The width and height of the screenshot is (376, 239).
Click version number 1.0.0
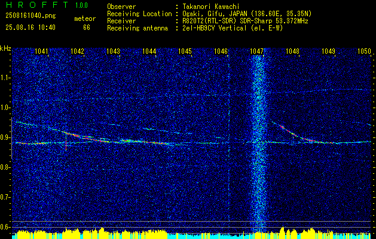click(x=81, y=5)
